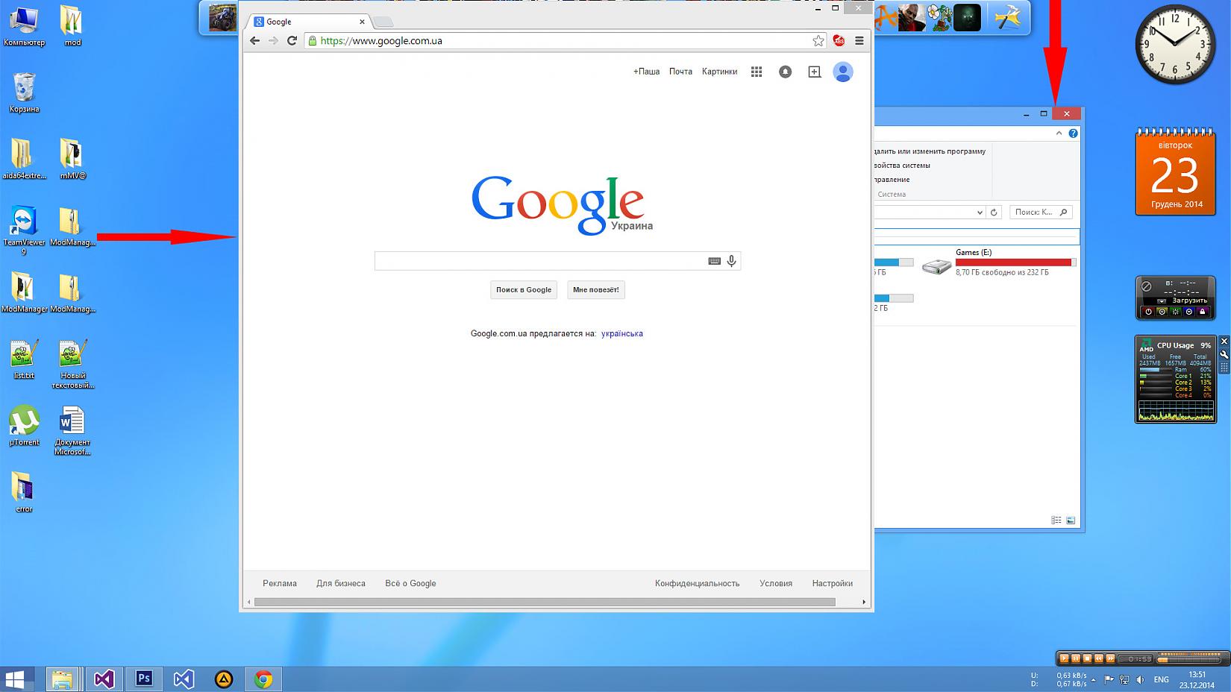Click the українська language link
Viewport: 1231px width, 692px height.
pos(621,333)
